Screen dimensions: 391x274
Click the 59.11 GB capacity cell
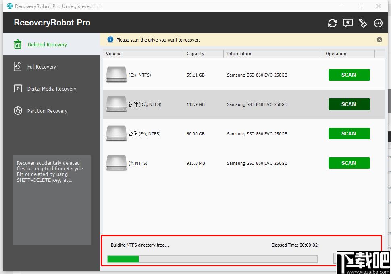195,75
